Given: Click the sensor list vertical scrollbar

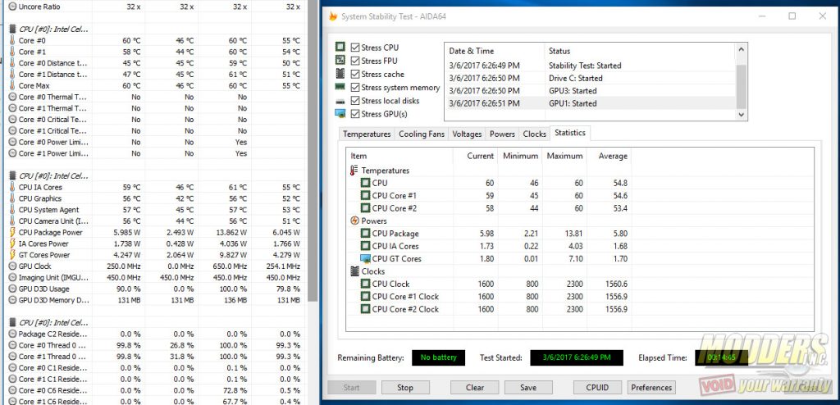Looking at the screenshot, I should click(x=312, y=150).
